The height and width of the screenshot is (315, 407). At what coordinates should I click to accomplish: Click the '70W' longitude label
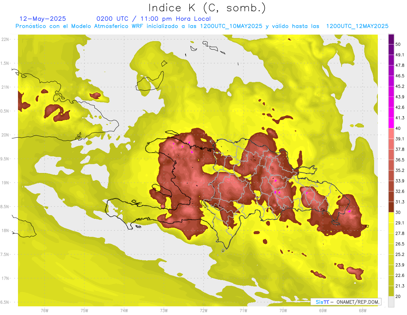[283, 311]
